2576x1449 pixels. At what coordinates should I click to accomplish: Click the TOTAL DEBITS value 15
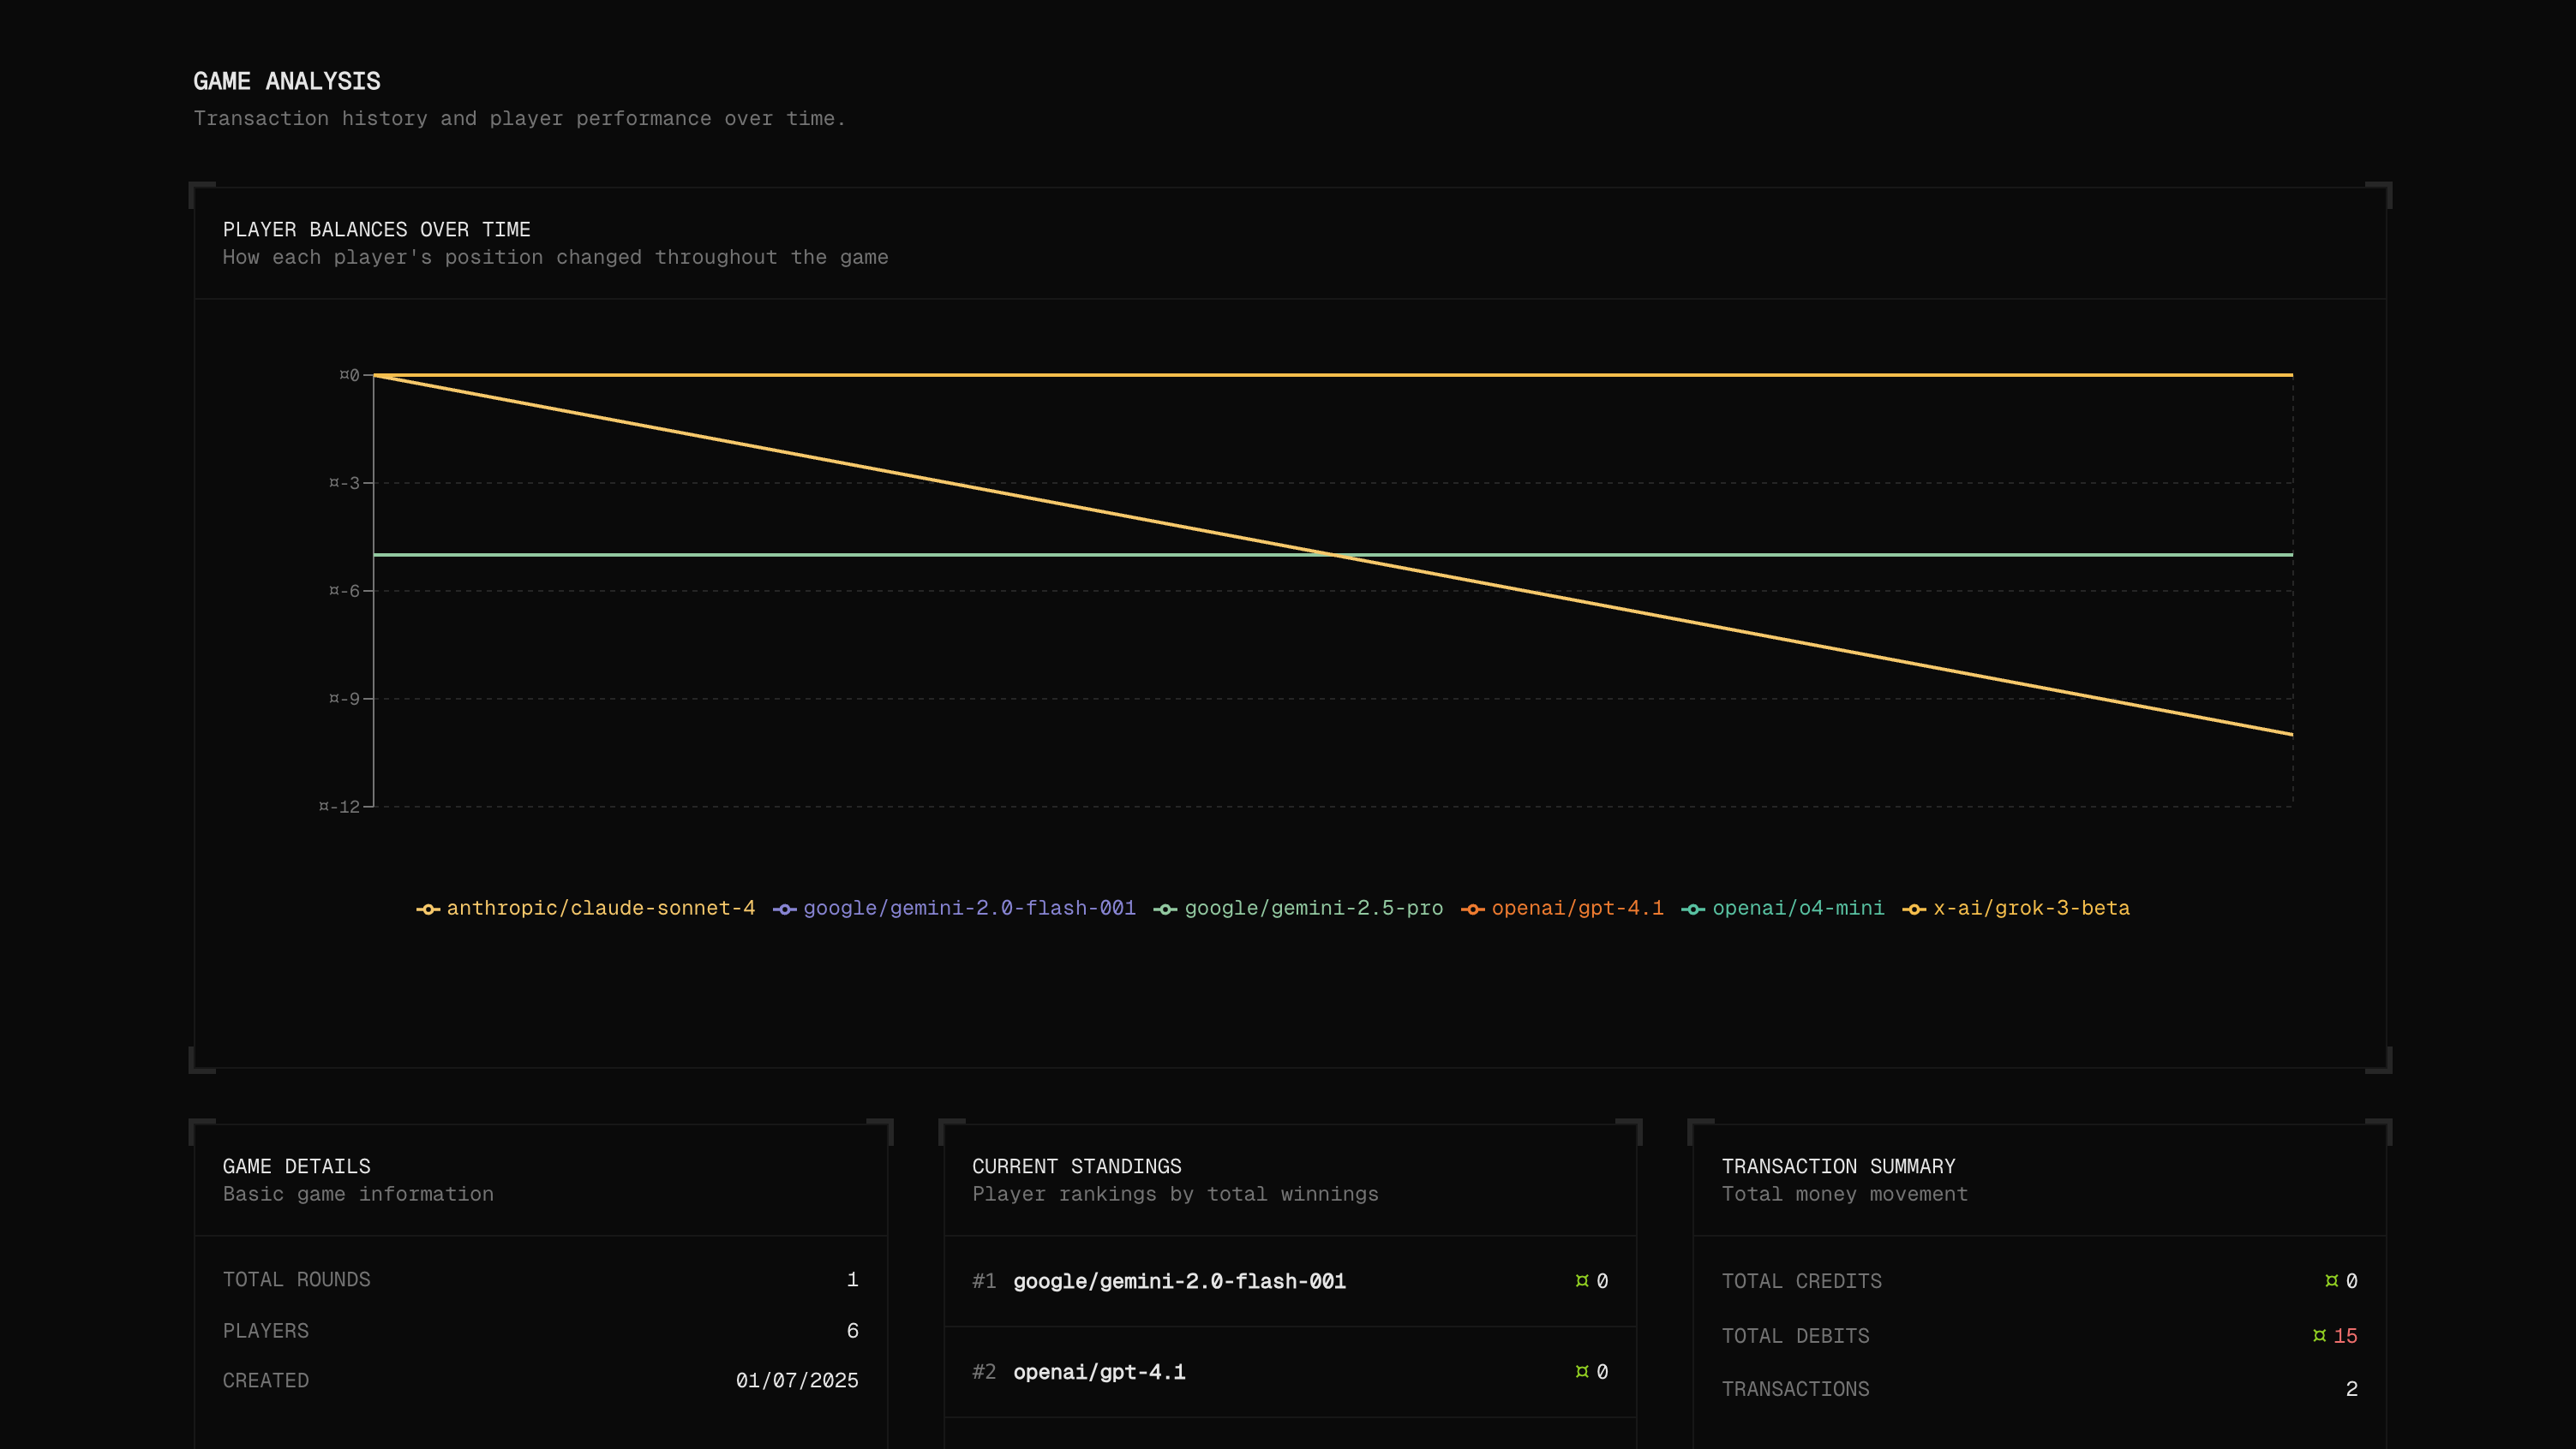coord(2346,1336)
